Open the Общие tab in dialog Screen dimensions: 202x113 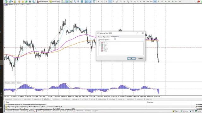point(100,37)
